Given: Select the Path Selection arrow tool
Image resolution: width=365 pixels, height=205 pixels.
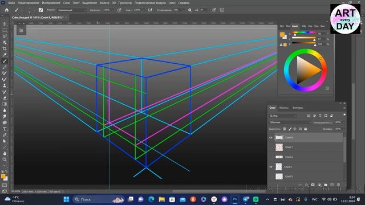Looking at the screenshot, I should click(x=5, y=141).
